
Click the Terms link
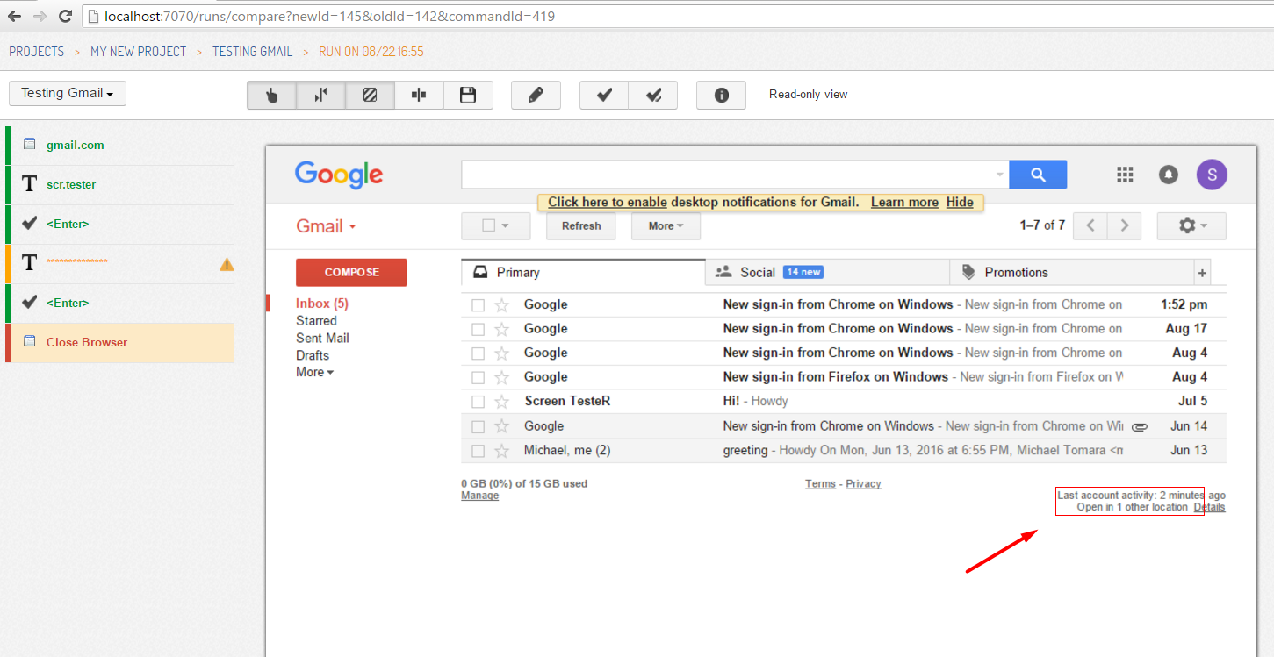(820, 483)
